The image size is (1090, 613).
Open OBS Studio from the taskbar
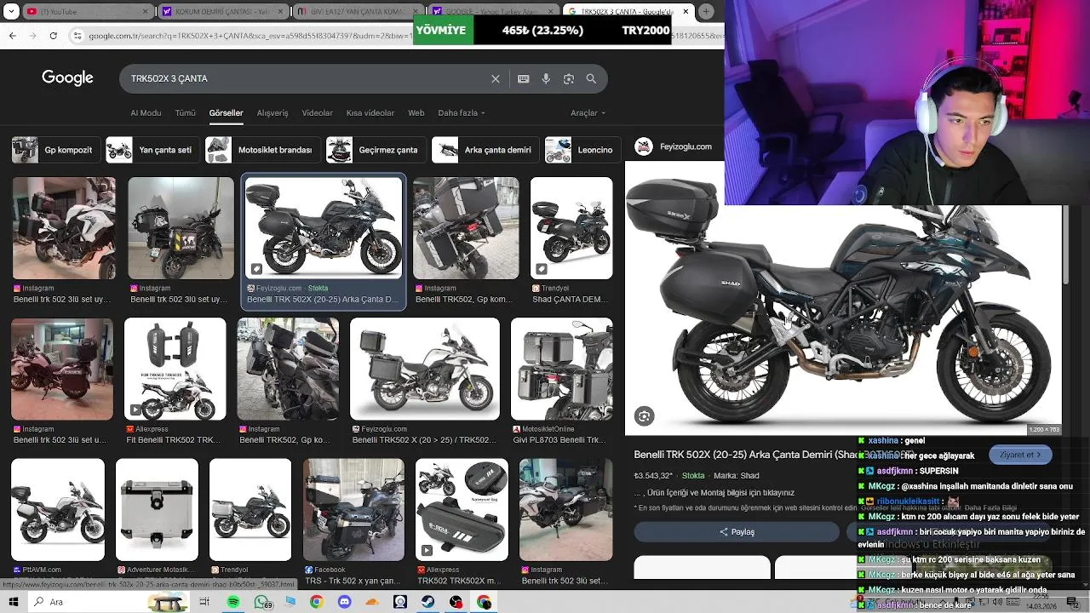click(456, 602)
